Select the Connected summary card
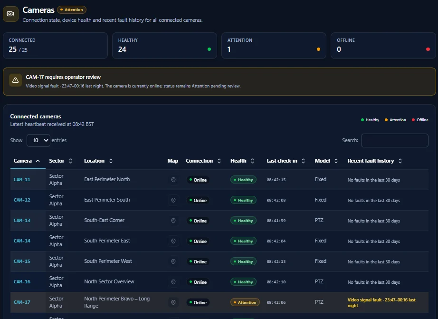This screenshot has height=319, width=438. 55,46
